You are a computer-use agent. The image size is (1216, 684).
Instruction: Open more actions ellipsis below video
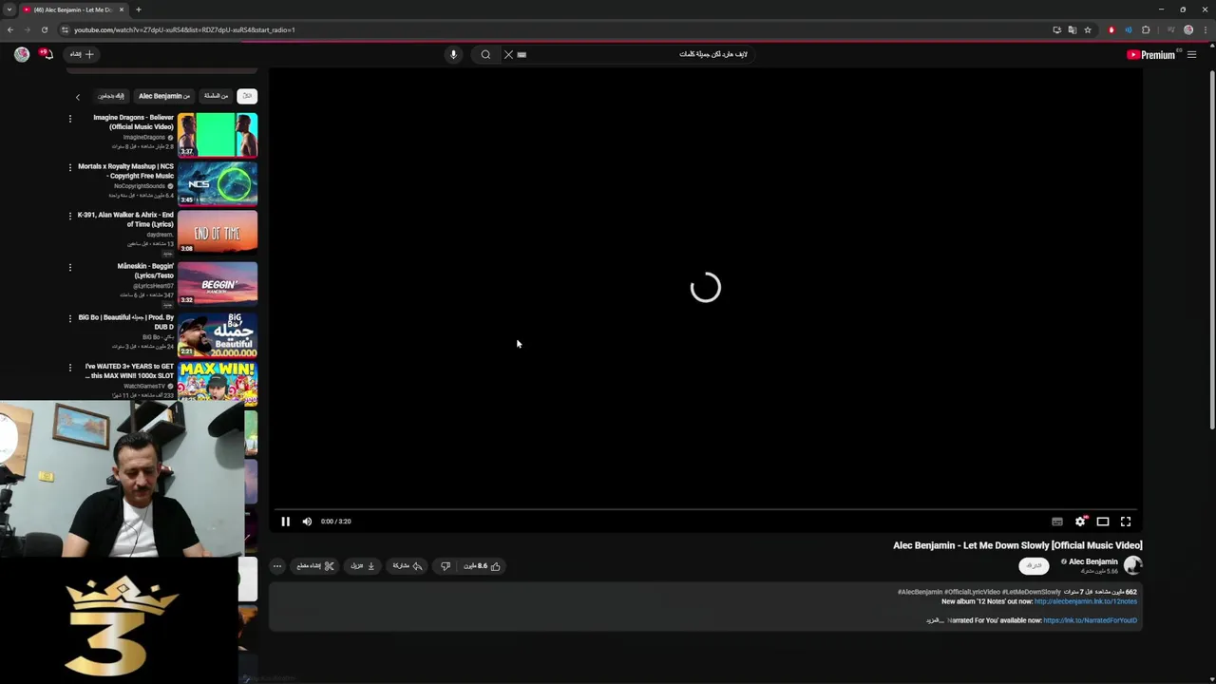tap(277, 566)
